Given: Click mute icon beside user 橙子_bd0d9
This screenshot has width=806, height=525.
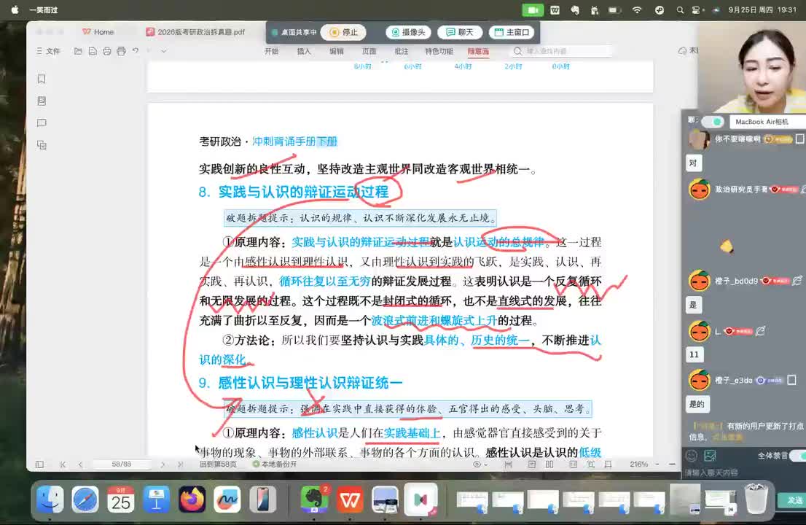Looking at the screenshot, I should tap(797, 280).
